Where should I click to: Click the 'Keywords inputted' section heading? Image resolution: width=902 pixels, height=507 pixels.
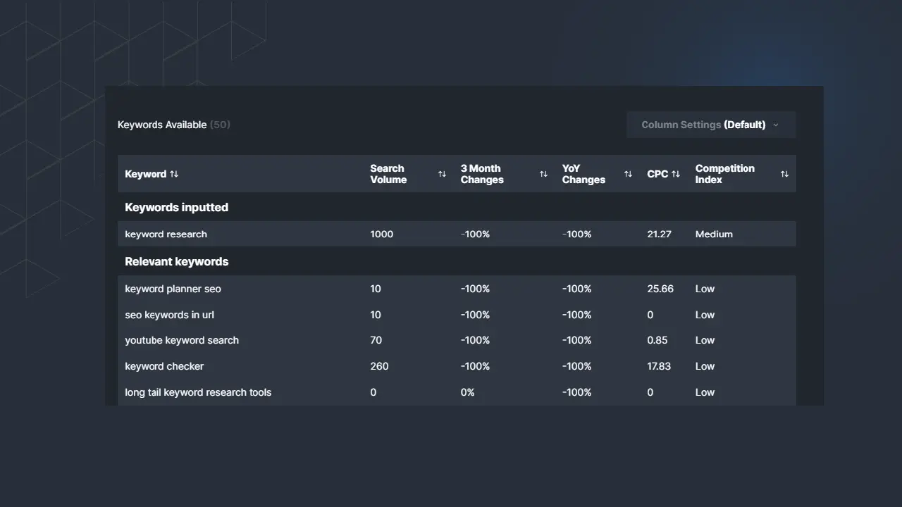pos(176,207)
